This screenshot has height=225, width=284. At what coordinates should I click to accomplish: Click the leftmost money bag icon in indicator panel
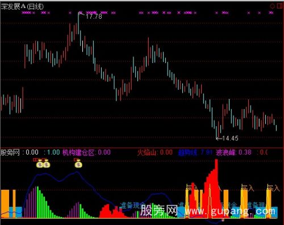[40, 164]
